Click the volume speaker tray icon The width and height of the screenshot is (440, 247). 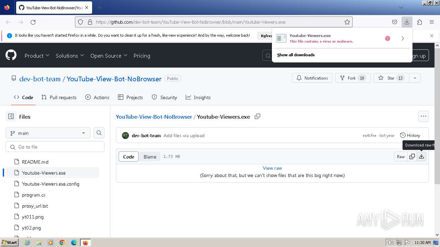pyautogui.click(x=391, y=243)
